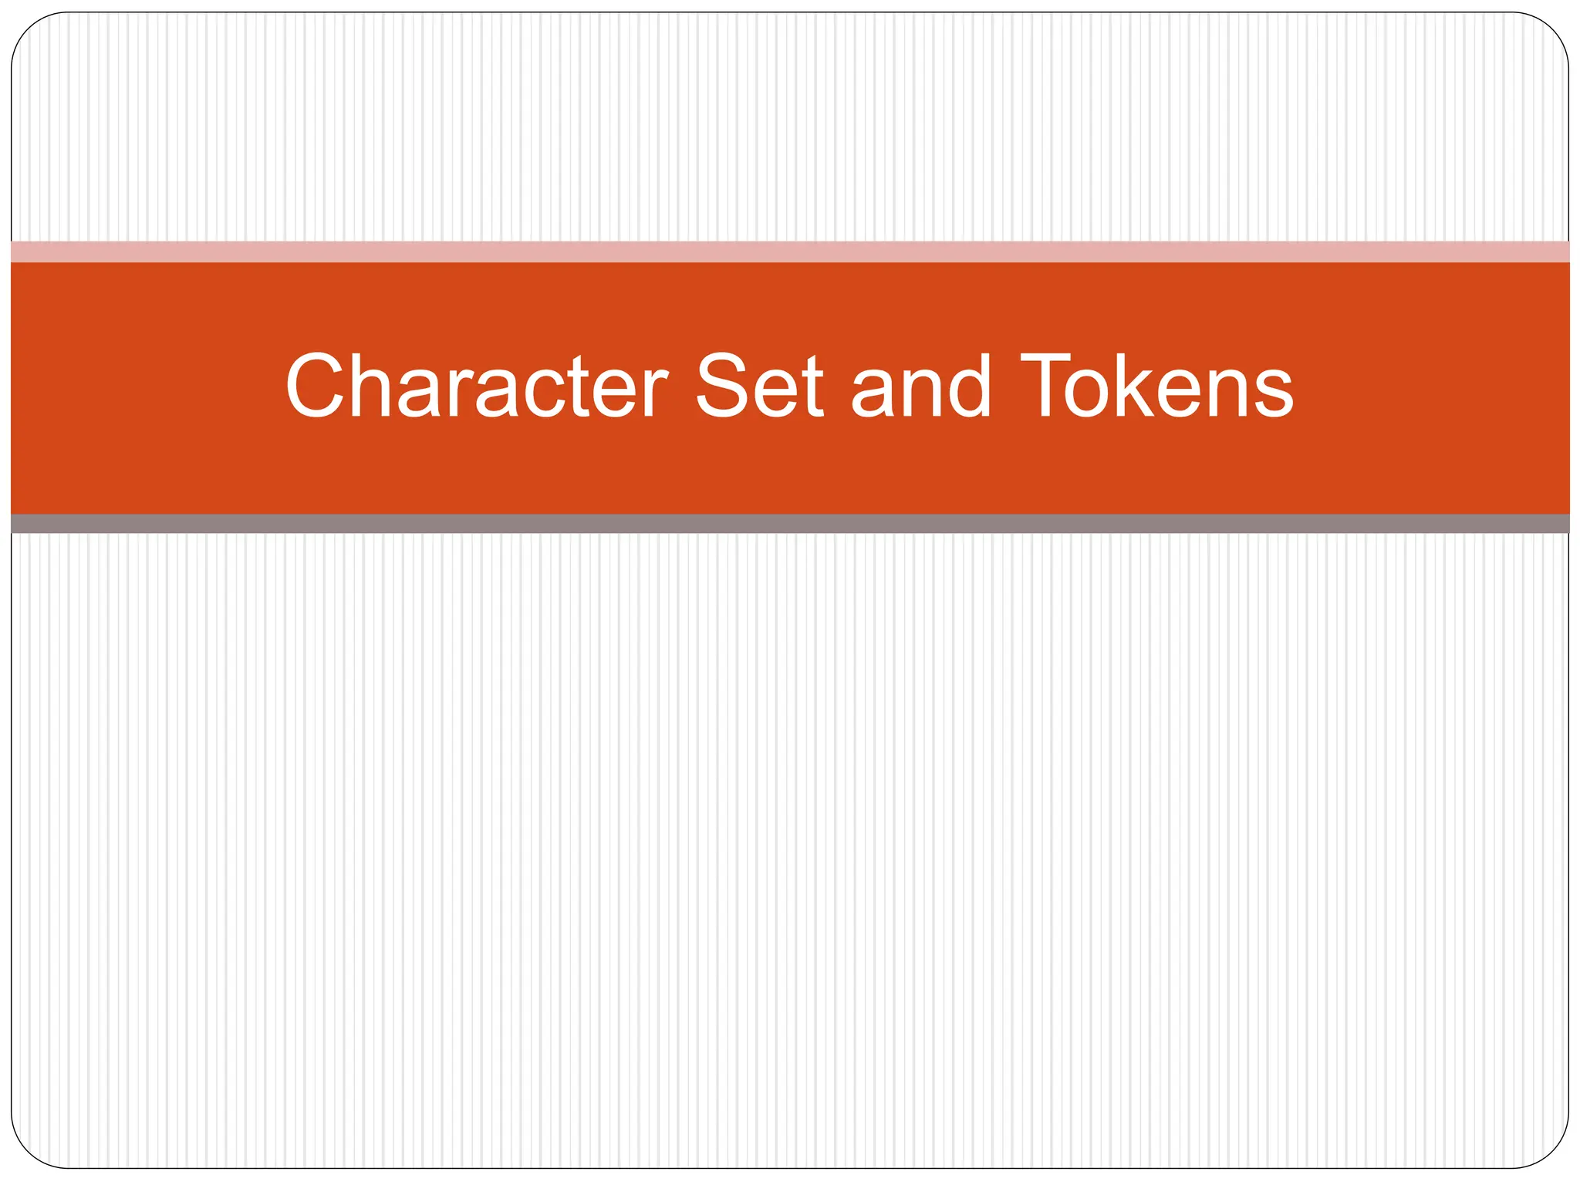This screenshot has width=1580, height=1185.
Task: Click the final letter "s" in Tokens
Action: [x=1273, y=394]
